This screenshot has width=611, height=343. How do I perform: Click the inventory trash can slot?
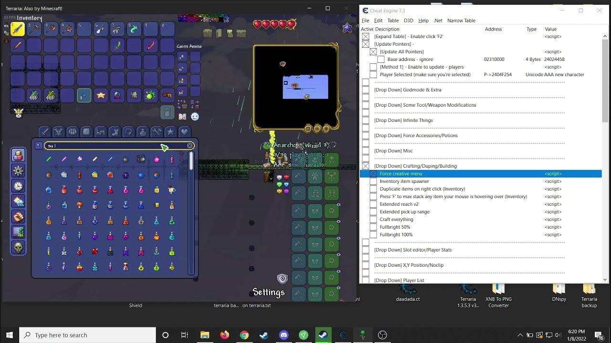point(167,112)
